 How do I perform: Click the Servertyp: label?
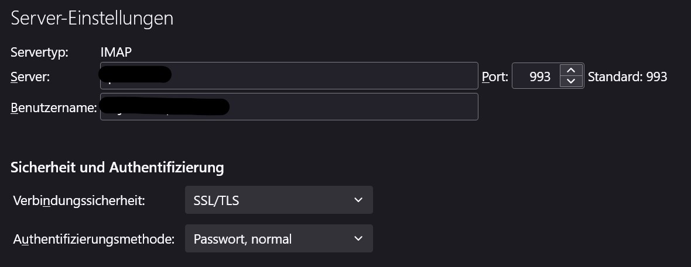click(39, 52)
